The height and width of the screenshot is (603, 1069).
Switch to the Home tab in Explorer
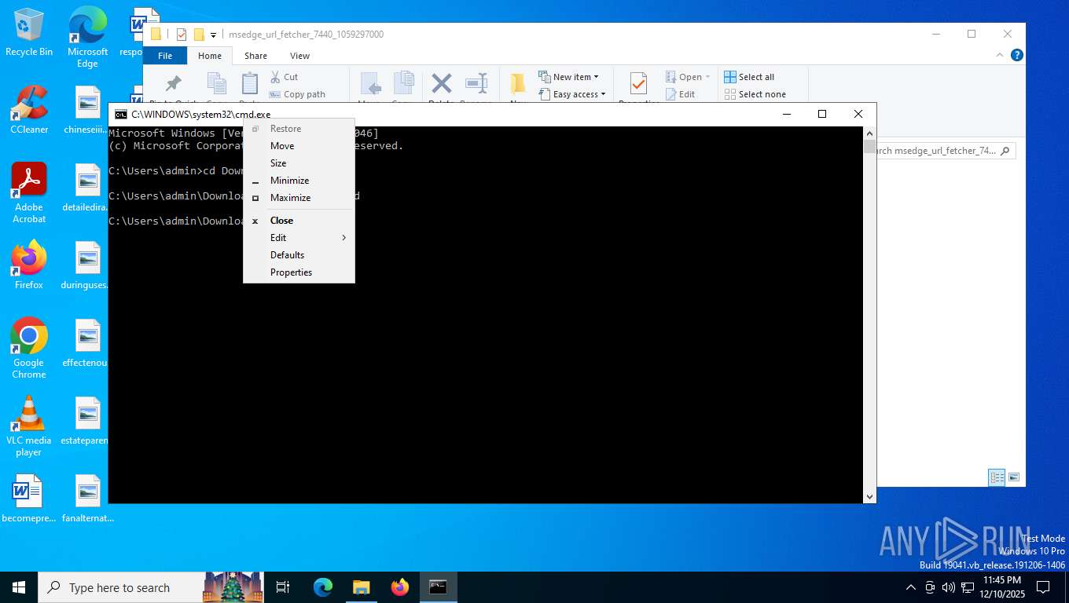210,56
